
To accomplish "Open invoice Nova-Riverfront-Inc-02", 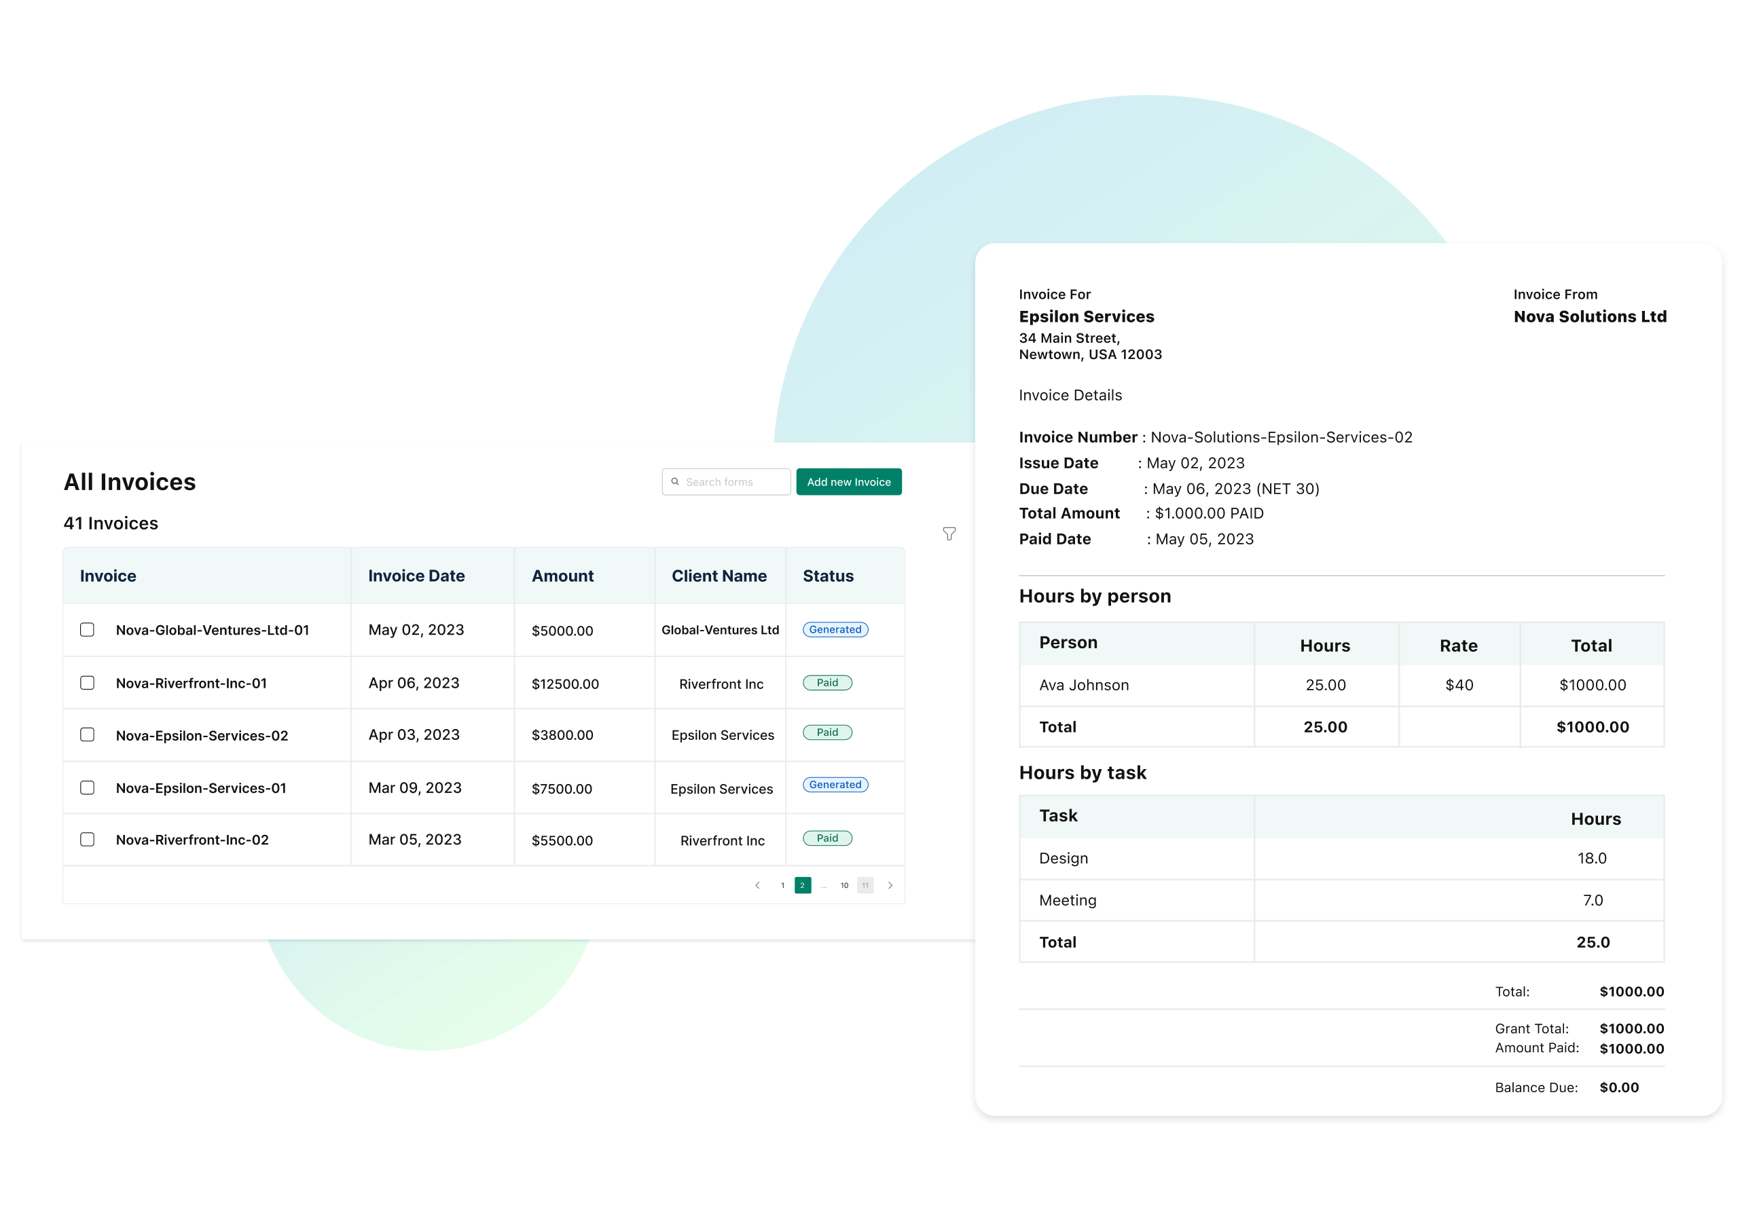I will click(x=192, y=839).
